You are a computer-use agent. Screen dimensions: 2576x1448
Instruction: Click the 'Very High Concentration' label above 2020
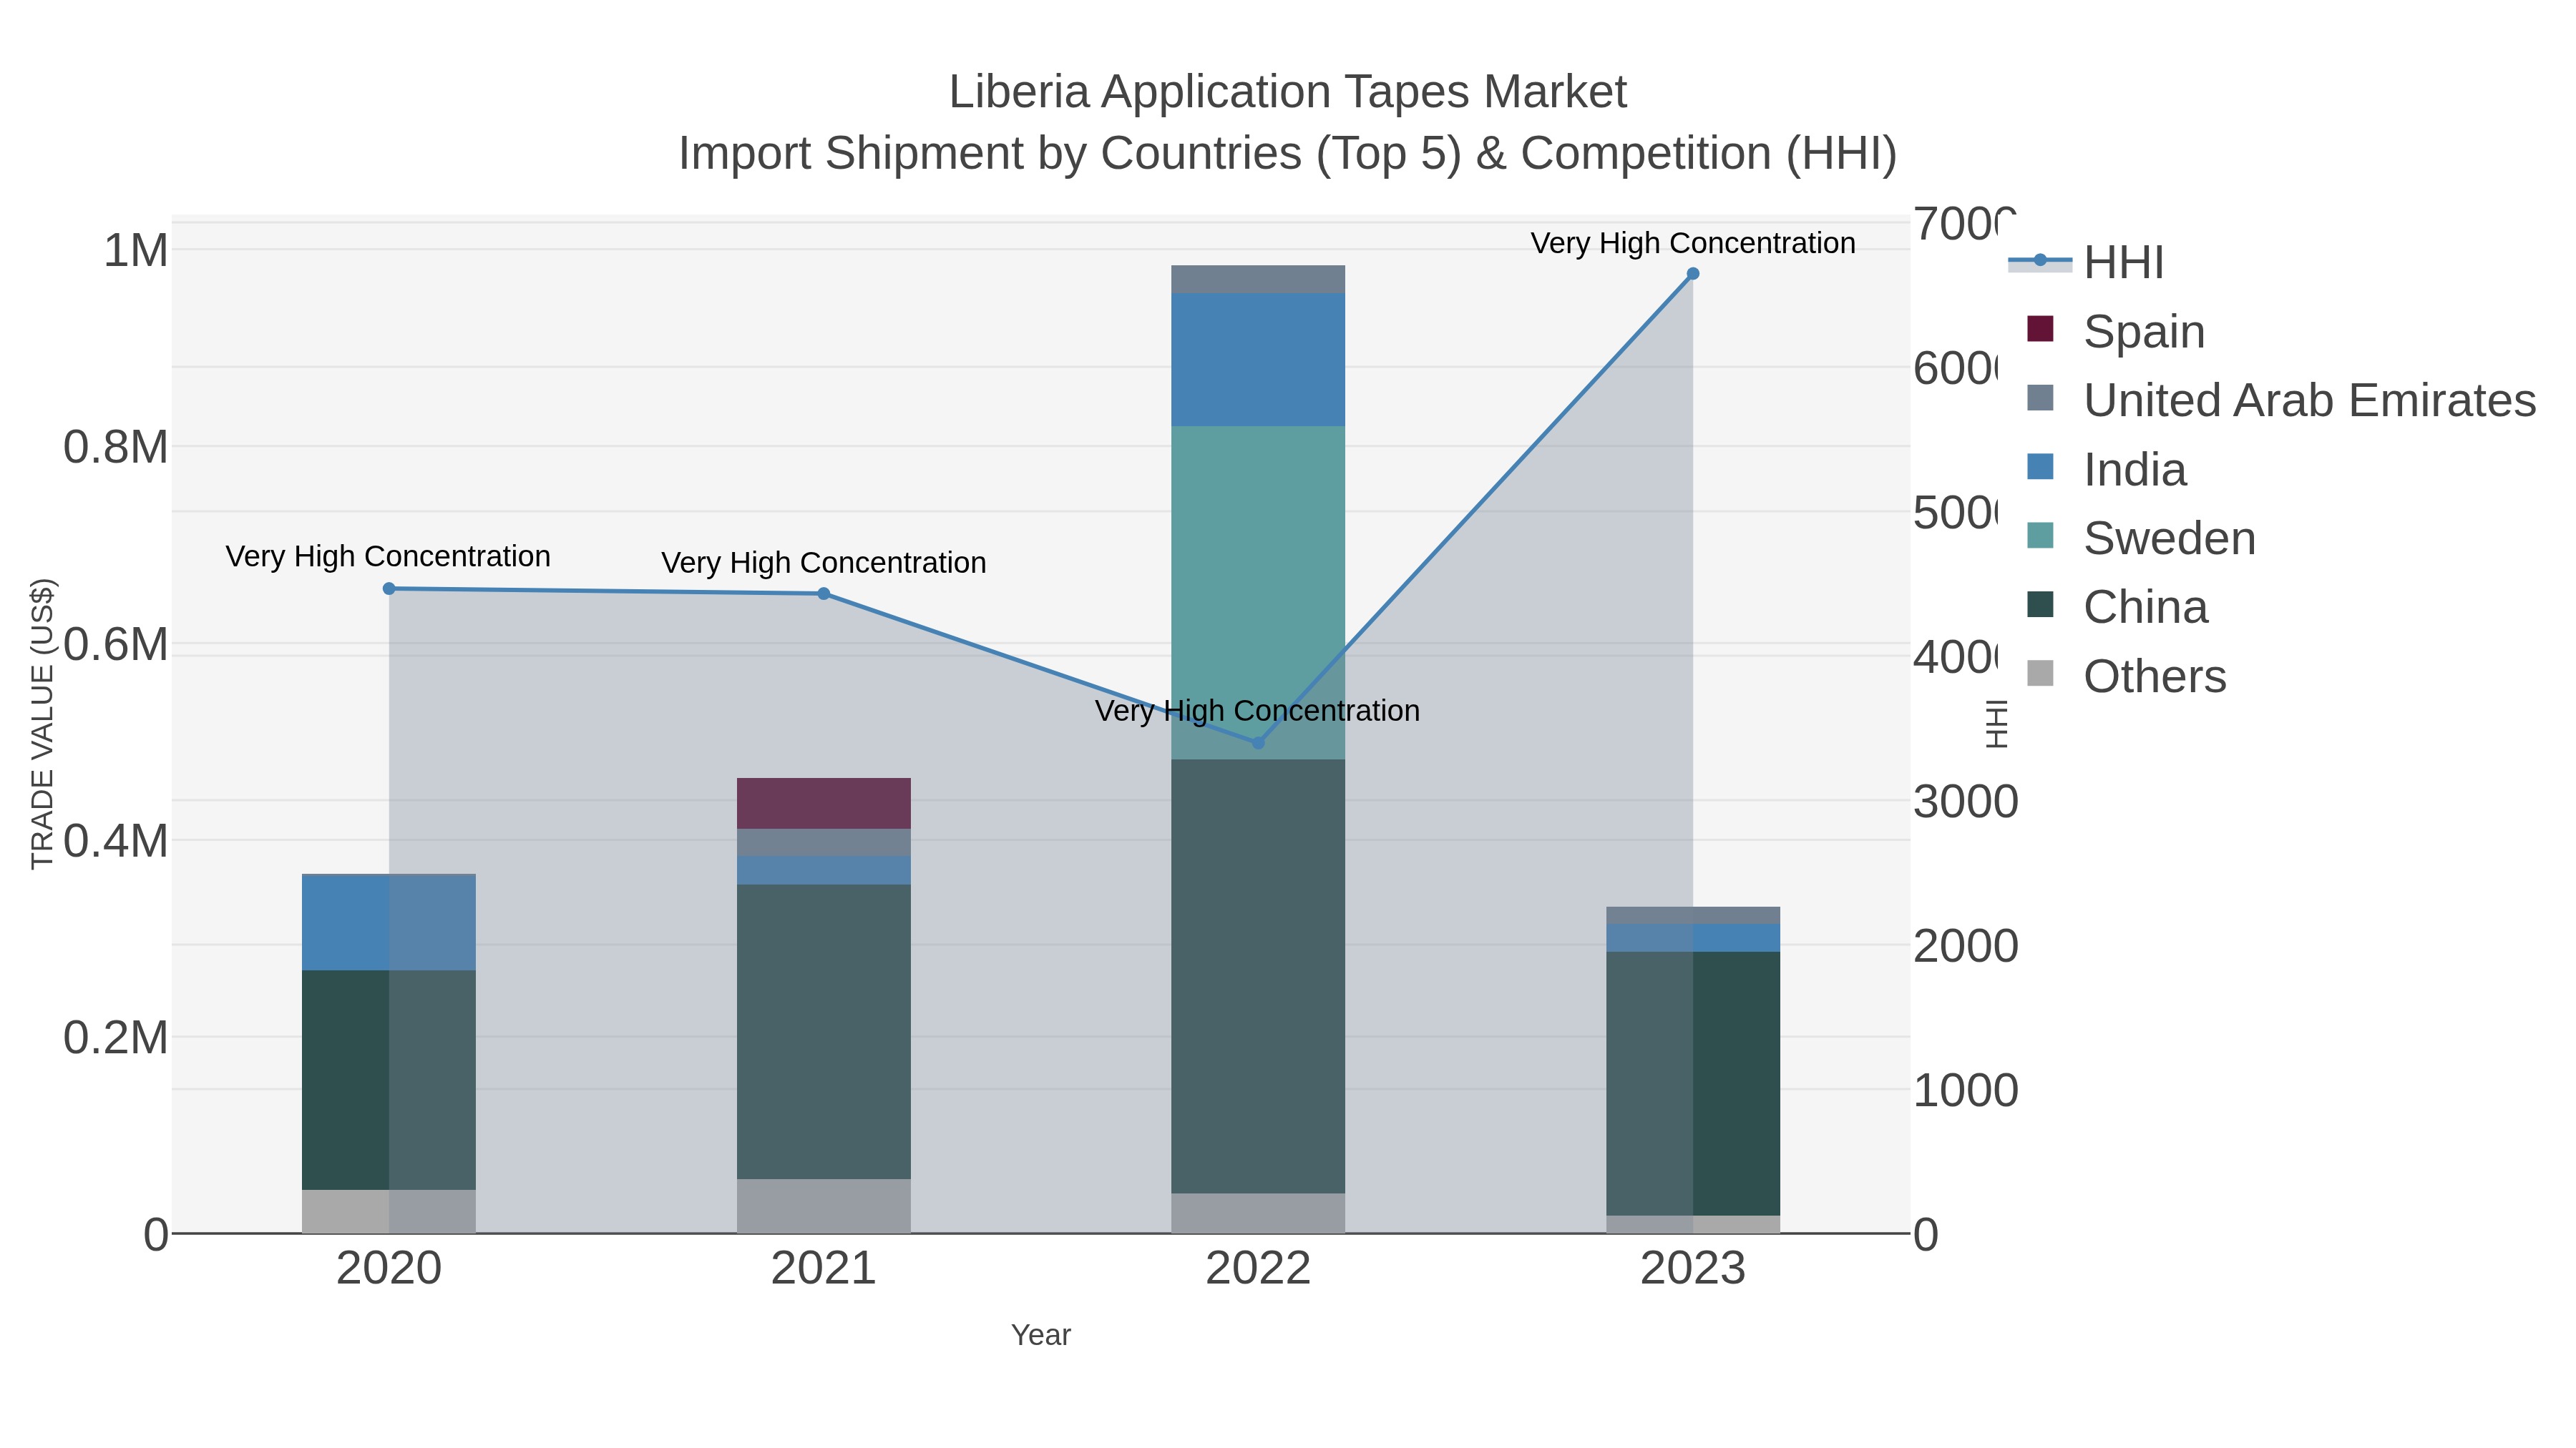tap(388, 556)
